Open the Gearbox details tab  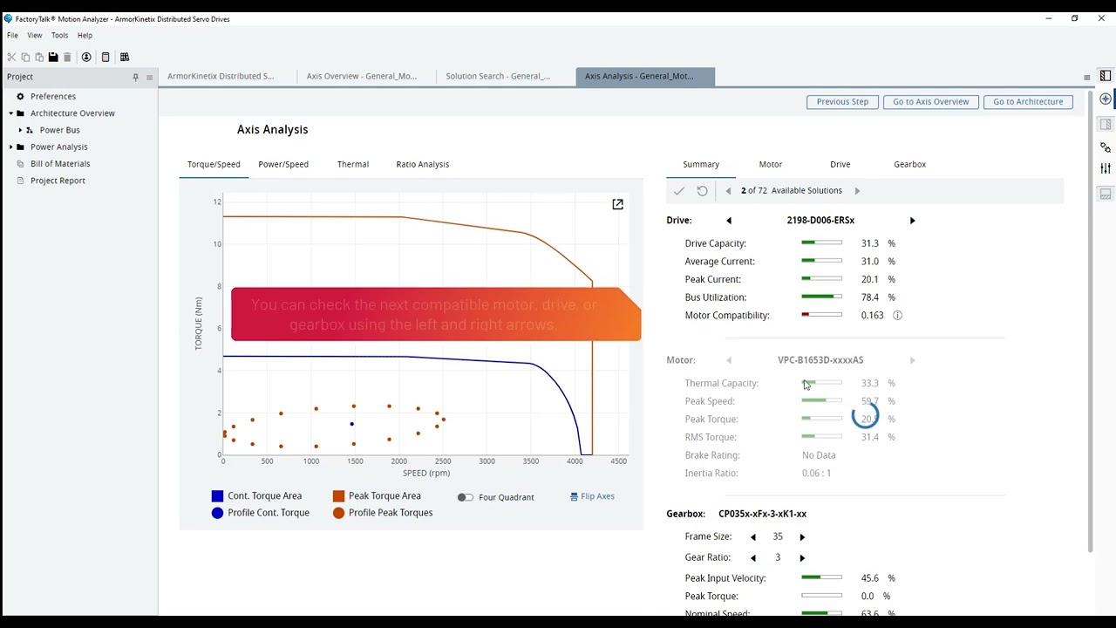pos(910,164)
